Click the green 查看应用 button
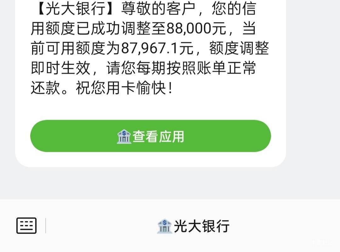Image resolution: width=340 pixels, height=252 pixels. click(150, 136)
